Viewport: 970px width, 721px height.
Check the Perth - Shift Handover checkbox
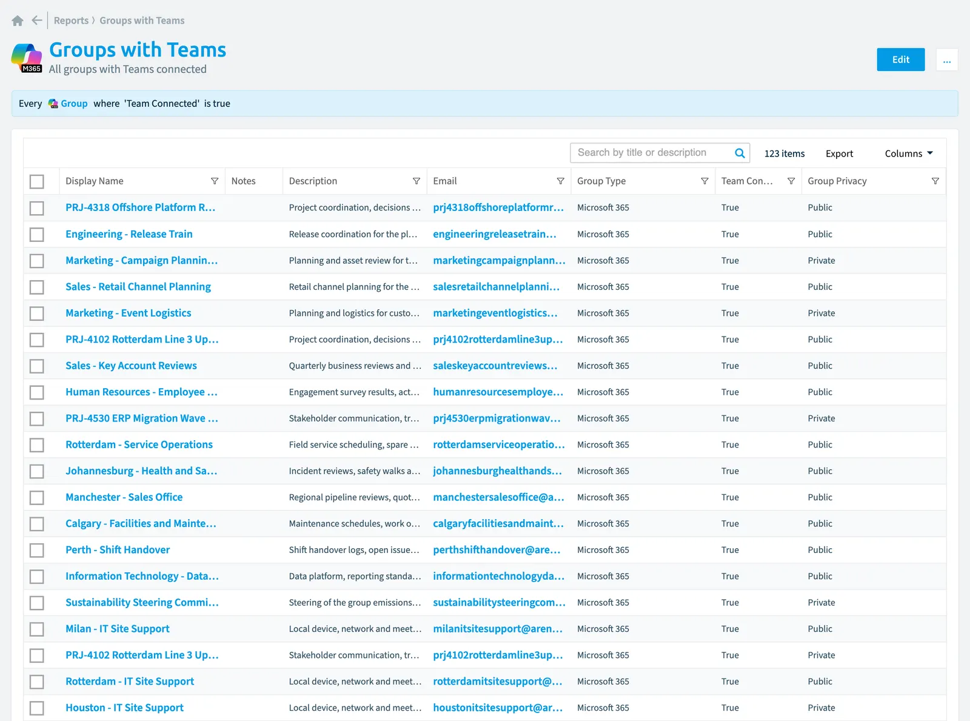[37, 550]
